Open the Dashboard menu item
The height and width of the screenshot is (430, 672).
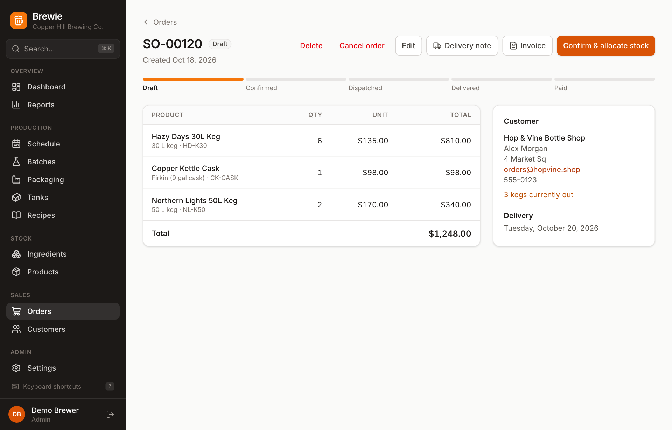click(63, 87)
